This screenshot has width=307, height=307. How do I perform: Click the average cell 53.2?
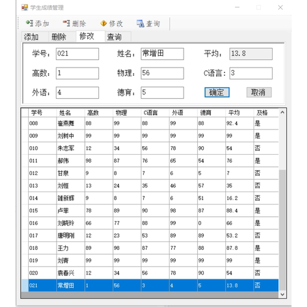[x=239, y=236]
